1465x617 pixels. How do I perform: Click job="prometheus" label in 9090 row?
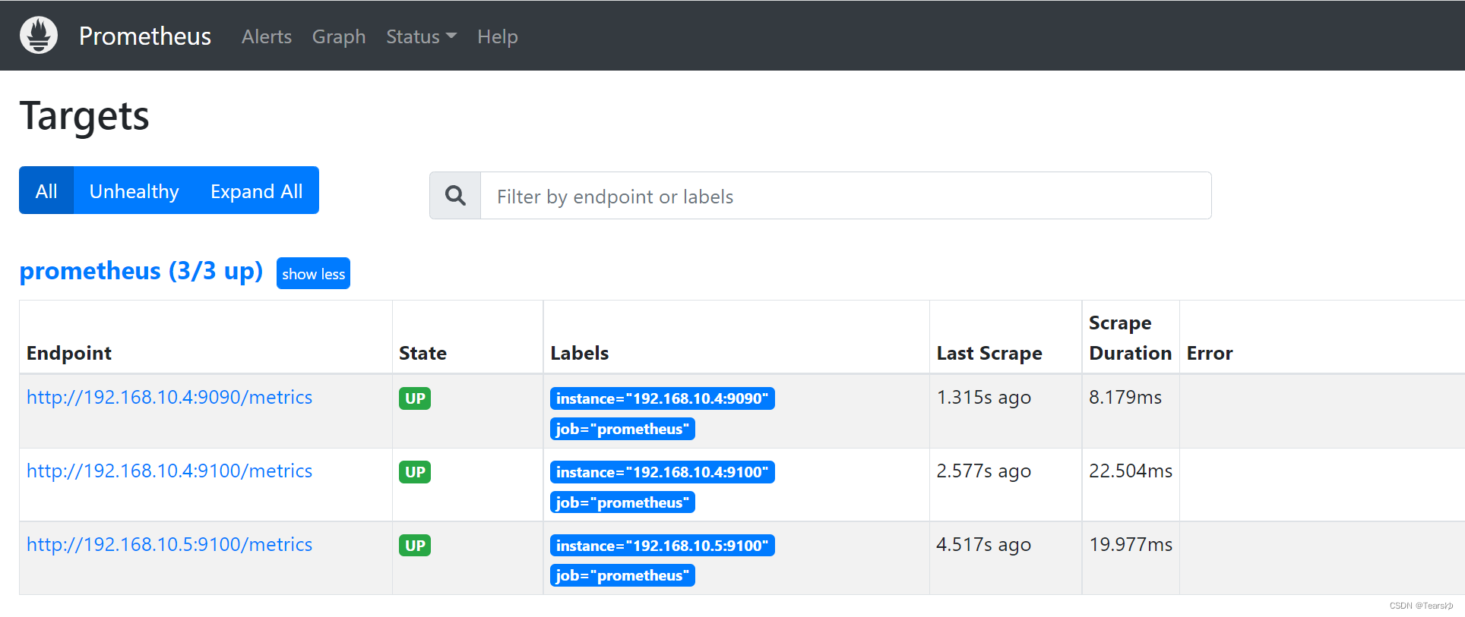pos(622,429)
